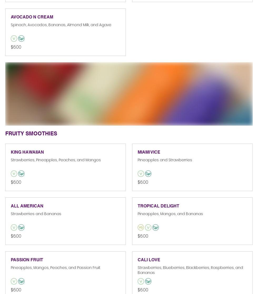
Task: Click the V icon under Miami Vice
Action: pyautogui.click(x=141, y=174)
